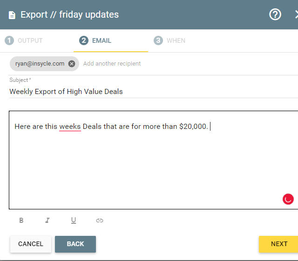Viewport: 298px width, 261px height.
Task: Edit the Subject field text
Action: [x=154, y=92]
